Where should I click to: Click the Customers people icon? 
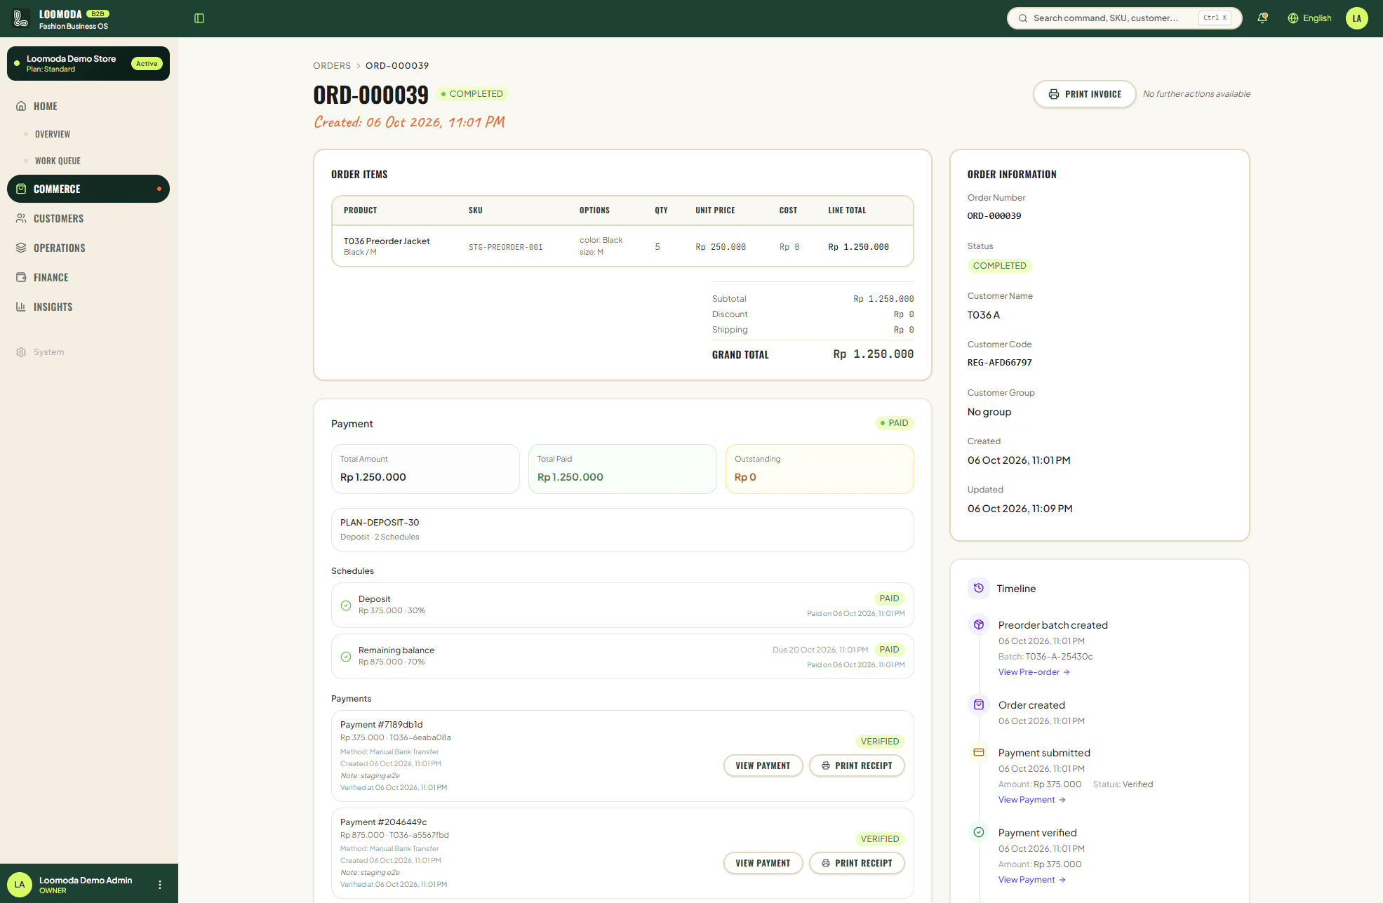click(x=21, y=218)
